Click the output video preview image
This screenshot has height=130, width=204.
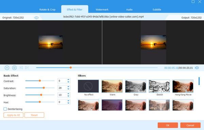[x=153, y=42]
